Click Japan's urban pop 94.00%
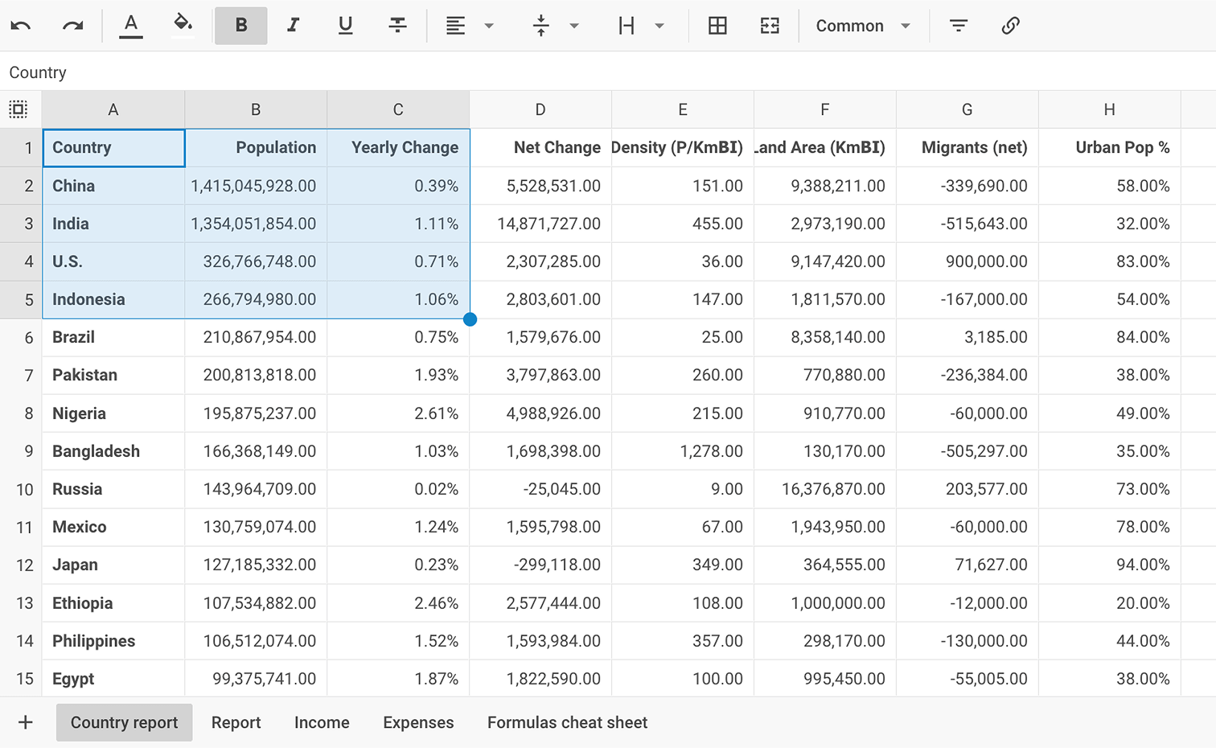 (x=1110, y=565)
